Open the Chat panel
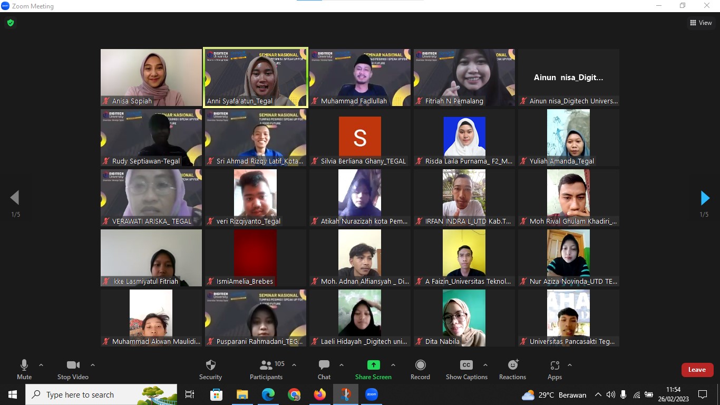This screenshot has width=720, height=405. (324, 369)
